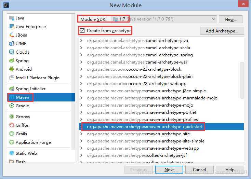Click the archetype list vertical scrollbar
The height and width of the screenshot is (179, 251).
(x=242, y=80)
